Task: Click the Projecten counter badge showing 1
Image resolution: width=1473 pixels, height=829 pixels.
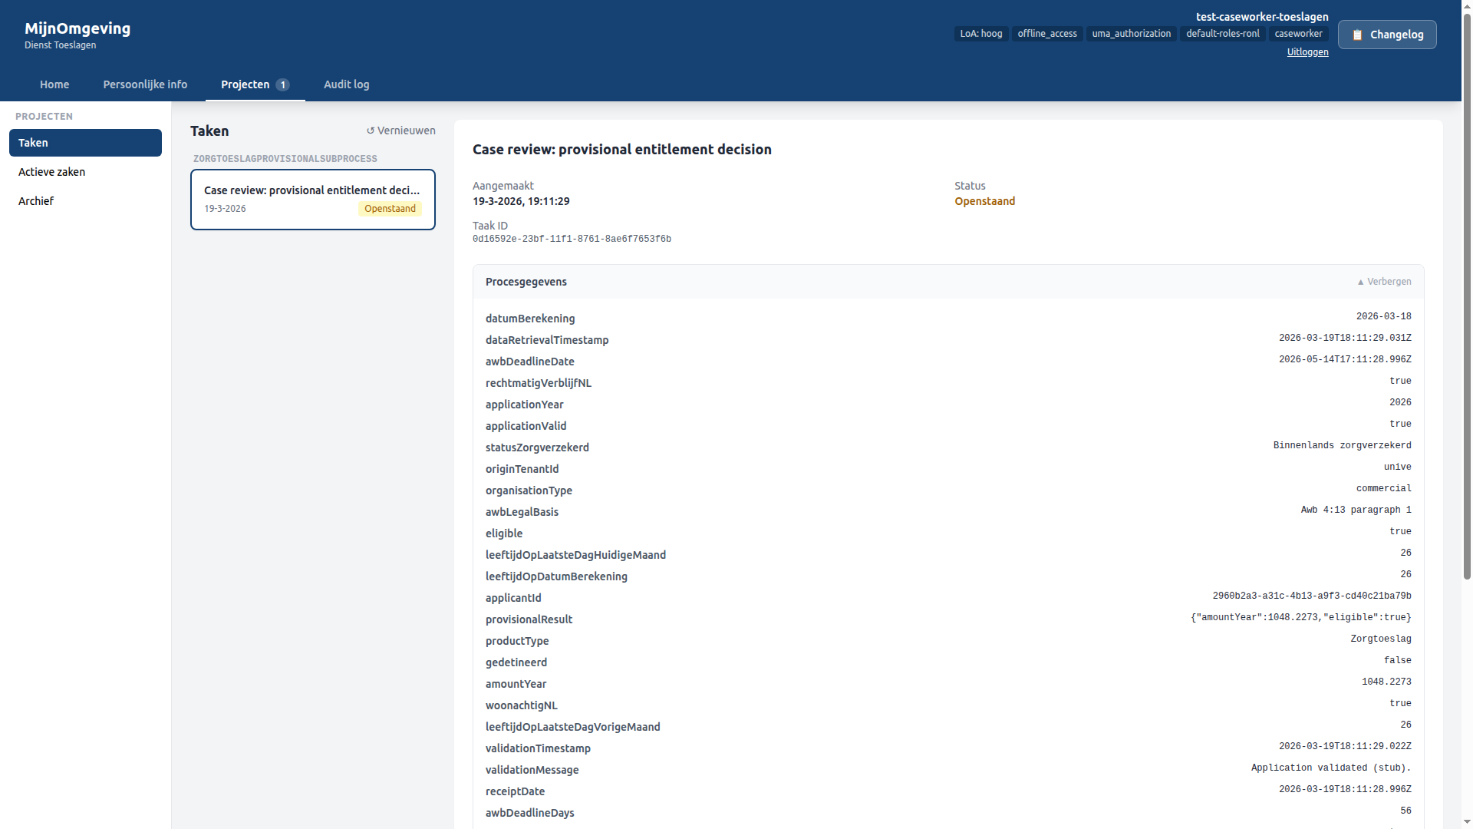Action: [282, 84]
